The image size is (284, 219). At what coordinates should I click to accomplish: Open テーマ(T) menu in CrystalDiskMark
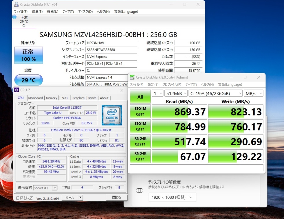(191, 84)
